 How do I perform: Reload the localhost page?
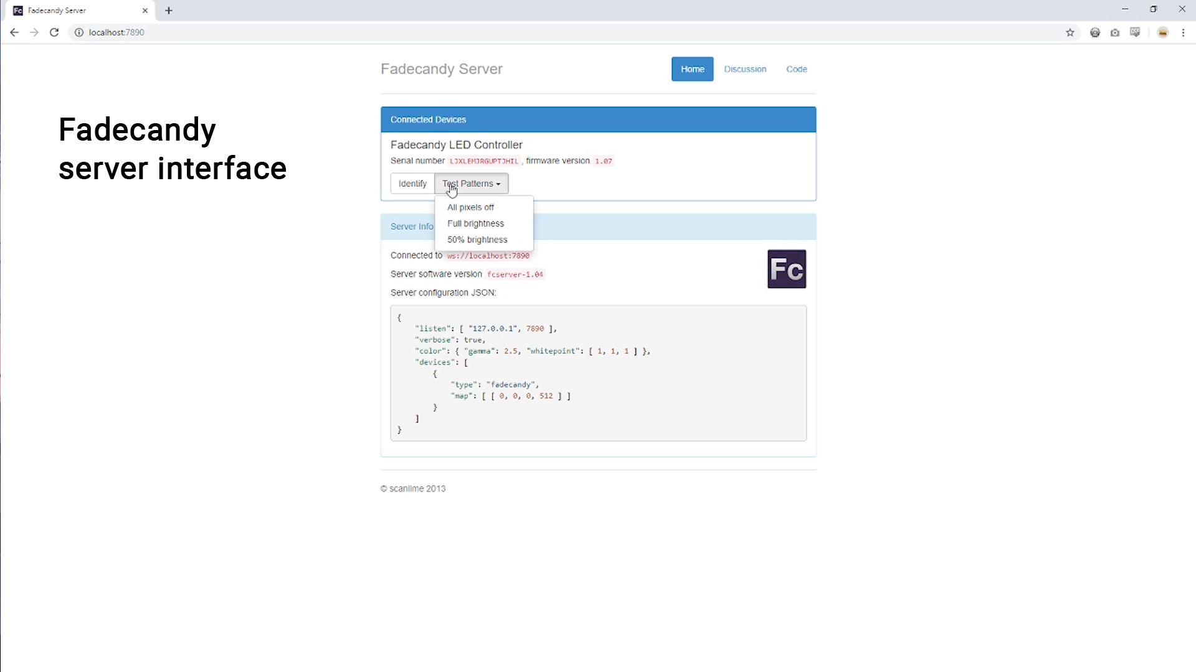[54, 32]
